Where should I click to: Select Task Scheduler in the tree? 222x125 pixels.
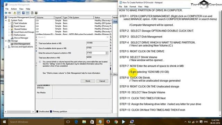[x=20, y=23]
